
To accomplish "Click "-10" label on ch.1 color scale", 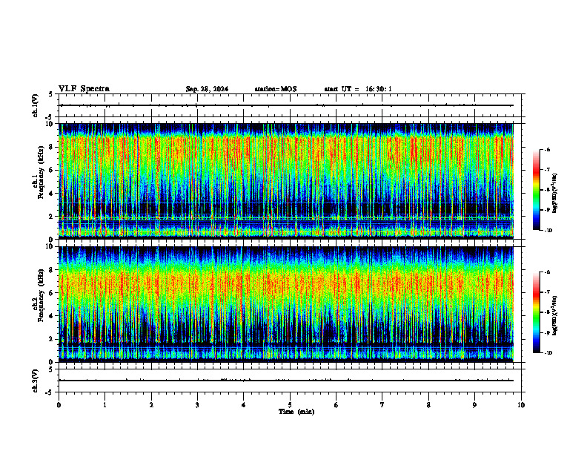I will click(x=548, y=230).
